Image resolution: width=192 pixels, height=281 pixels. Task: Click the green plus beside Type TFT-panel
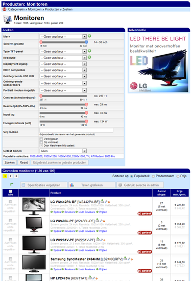click(89, 51)
